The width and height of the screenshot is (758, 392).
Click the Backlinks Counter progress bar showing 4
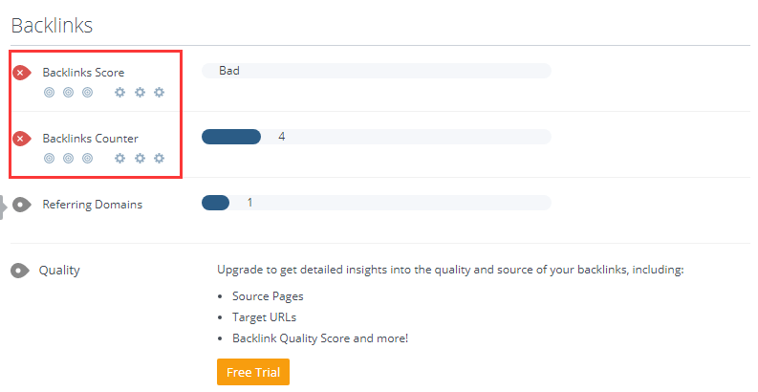(x=376, y=137)
